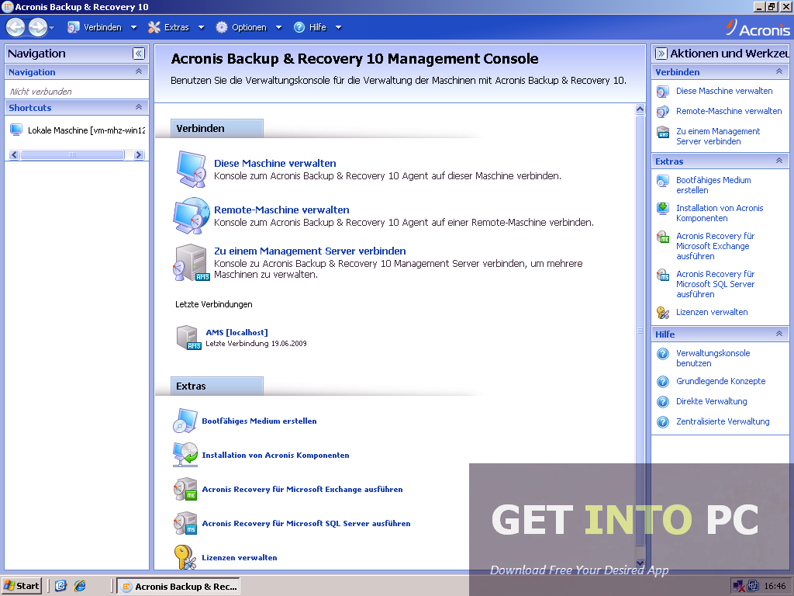The height and width of the screenshot is (596, 794).
Task: Open Acronis Recovery für Microsoft SQL Server ausführen
Action: (x=306, y=524)
